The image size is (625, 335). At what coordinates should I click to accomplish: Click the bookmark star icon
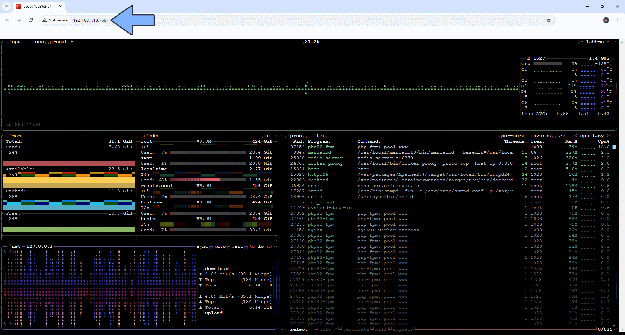click(x=549, y=20)
